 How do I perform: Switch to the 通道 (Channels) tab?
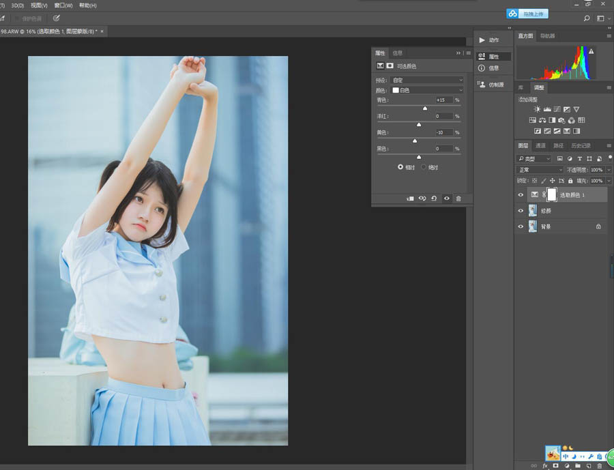tap(540, 145)
